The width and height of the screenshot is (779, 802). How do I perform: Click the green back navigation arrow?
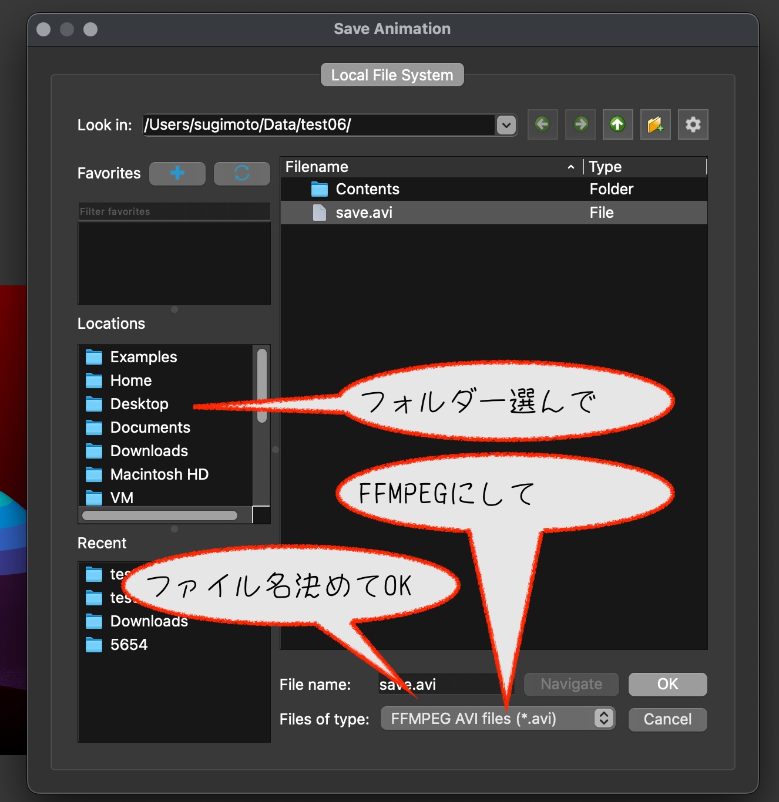tap(542, 124)
